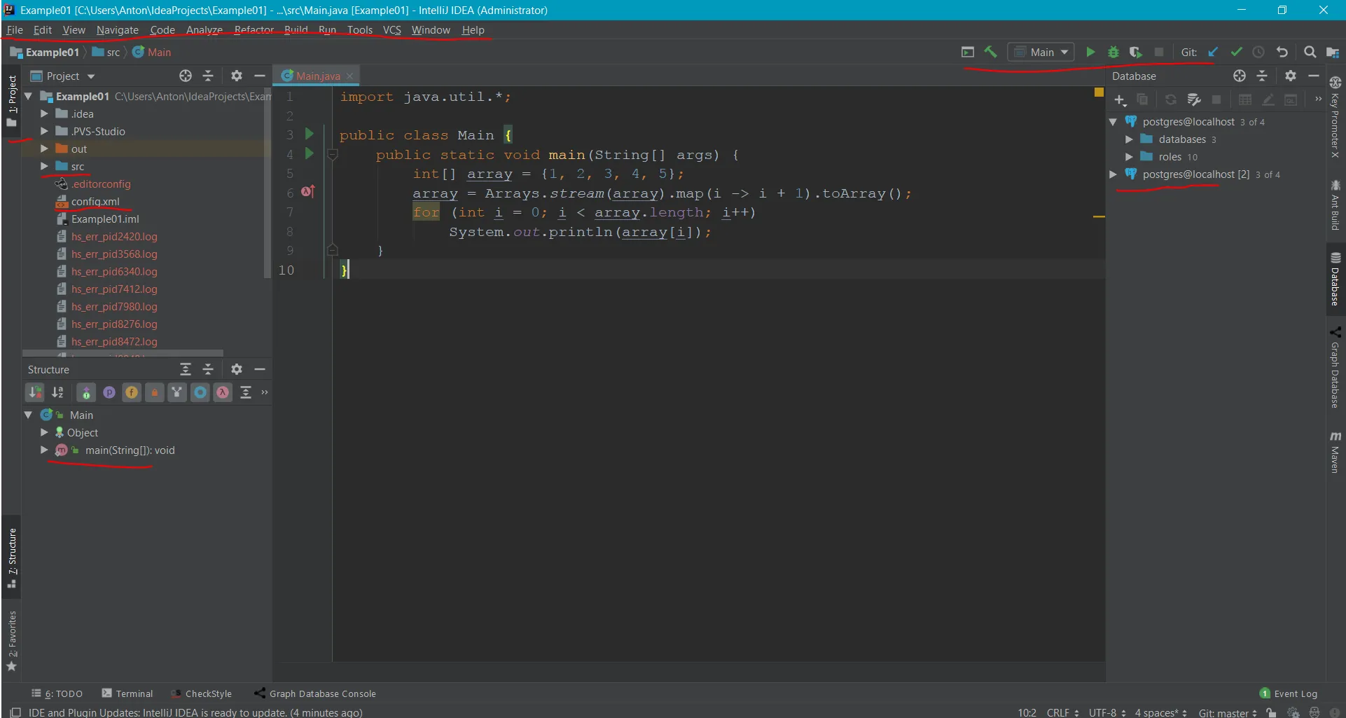
Task: Add a new data source in Database panel
Action: click(x=1120, y=99)
